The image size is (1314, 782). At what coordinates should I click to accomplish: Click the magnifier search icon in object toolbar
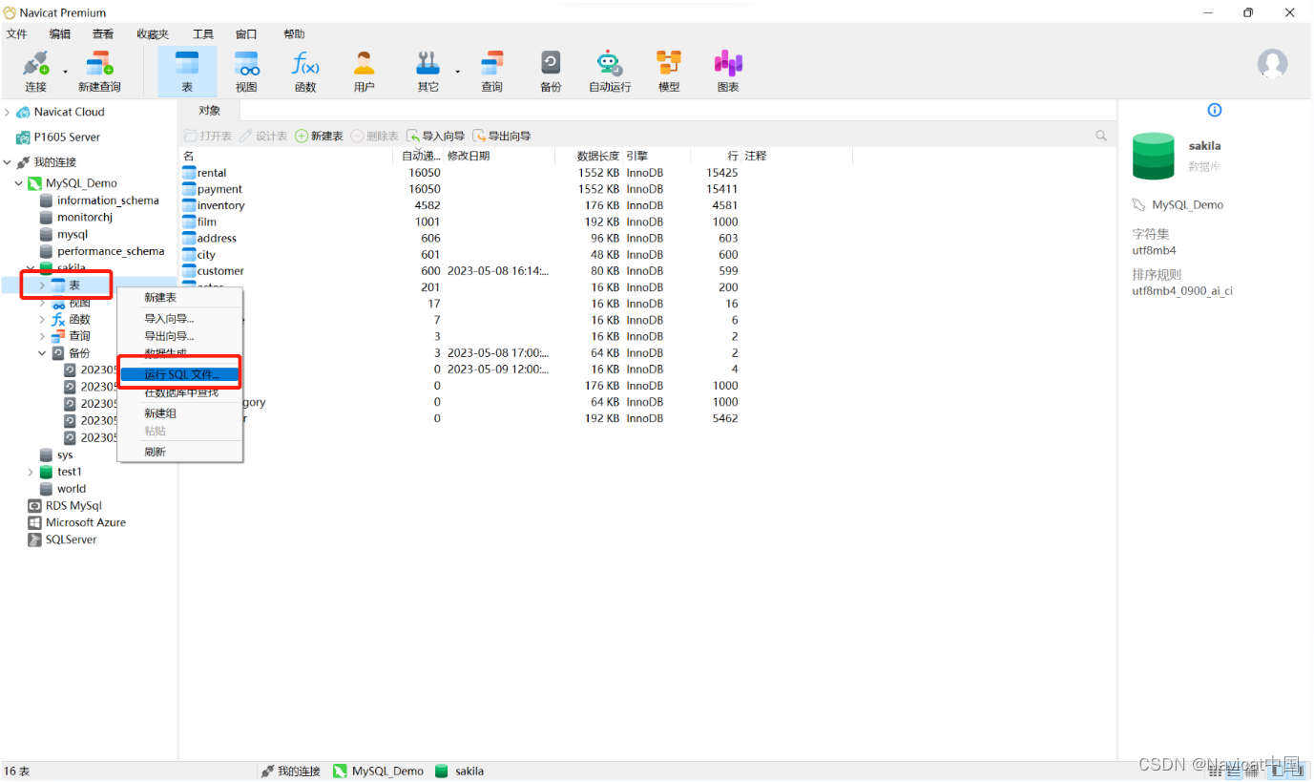coord(1101,136)
